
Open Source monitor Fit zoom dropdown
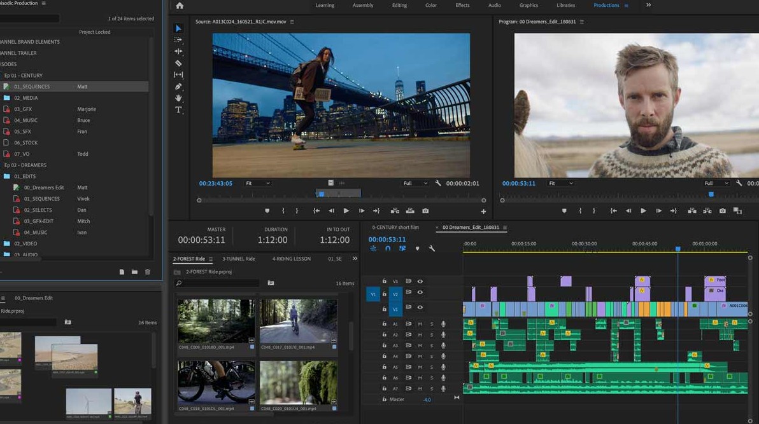click(x=258, y=183)
